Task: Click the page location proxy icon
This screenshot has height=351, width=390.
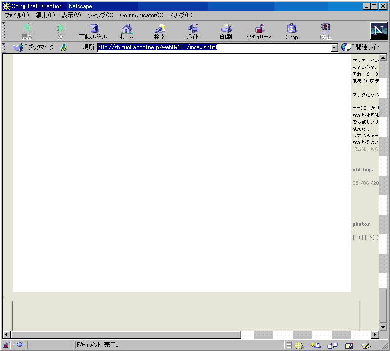Action: (x=64, y=47)
